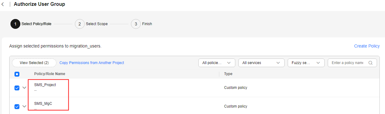Open the Create Policy link
This screenshot has width=385, height=114.
pyautogui.click(x=367, y=46)
